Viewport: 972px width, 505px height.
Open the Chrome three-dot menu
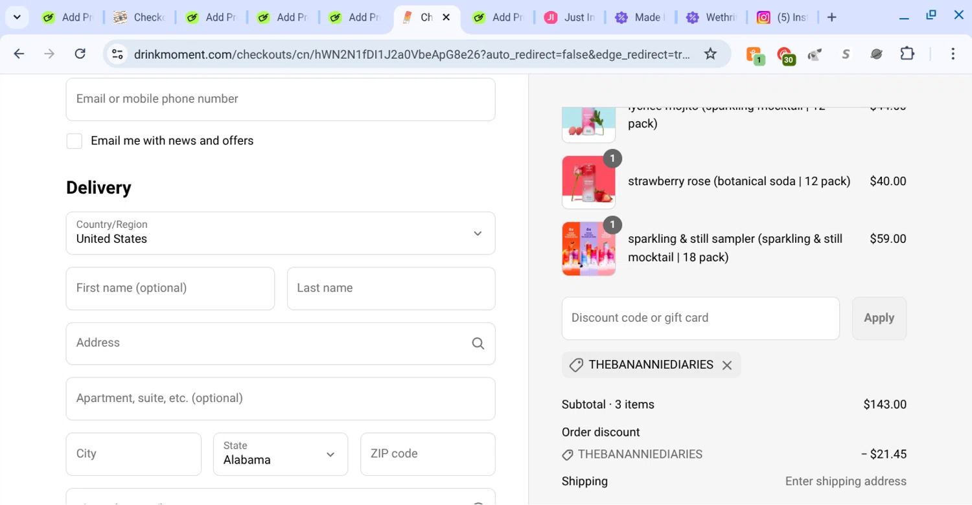(953, 54)
